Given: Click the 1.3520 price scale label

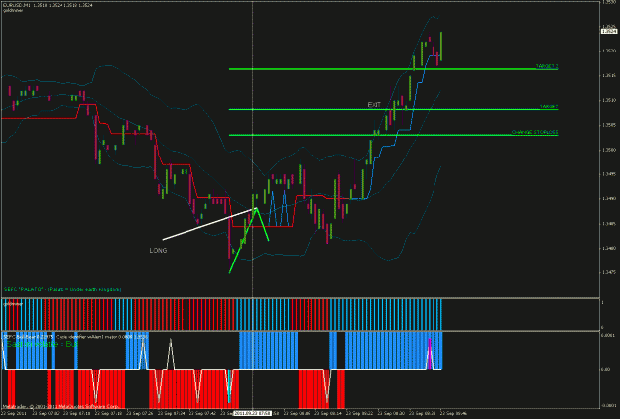Looking at the screenshot, I should pos(608,51).
